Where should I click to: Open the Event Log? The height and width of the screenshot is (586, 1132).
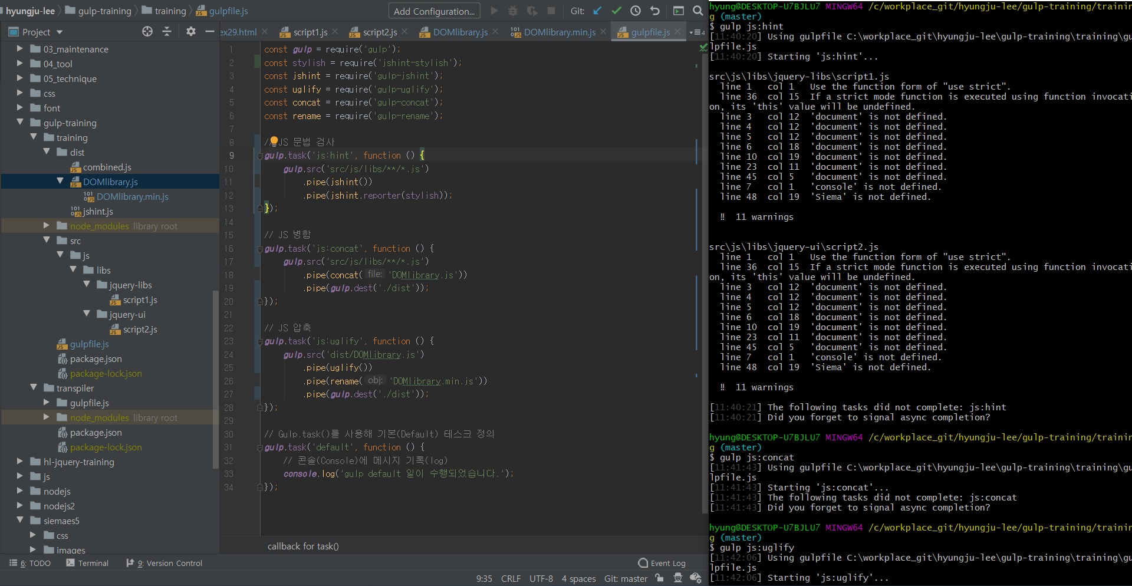(x=662, y=563)
